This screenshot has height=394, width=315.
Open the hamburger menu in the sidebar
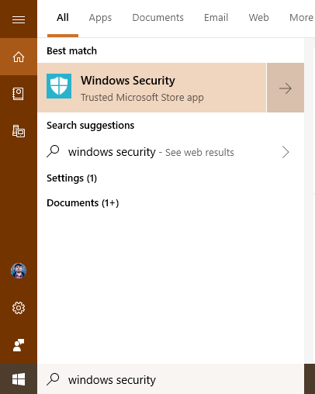point(19,19)
